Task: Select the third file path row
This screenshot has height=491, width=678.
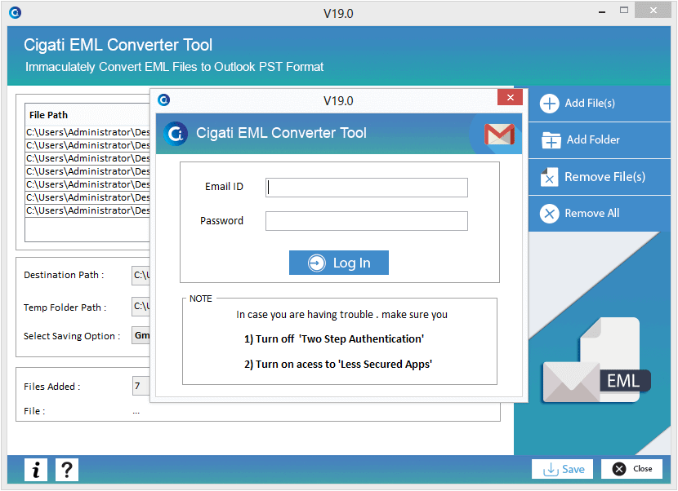Action: 87,158
